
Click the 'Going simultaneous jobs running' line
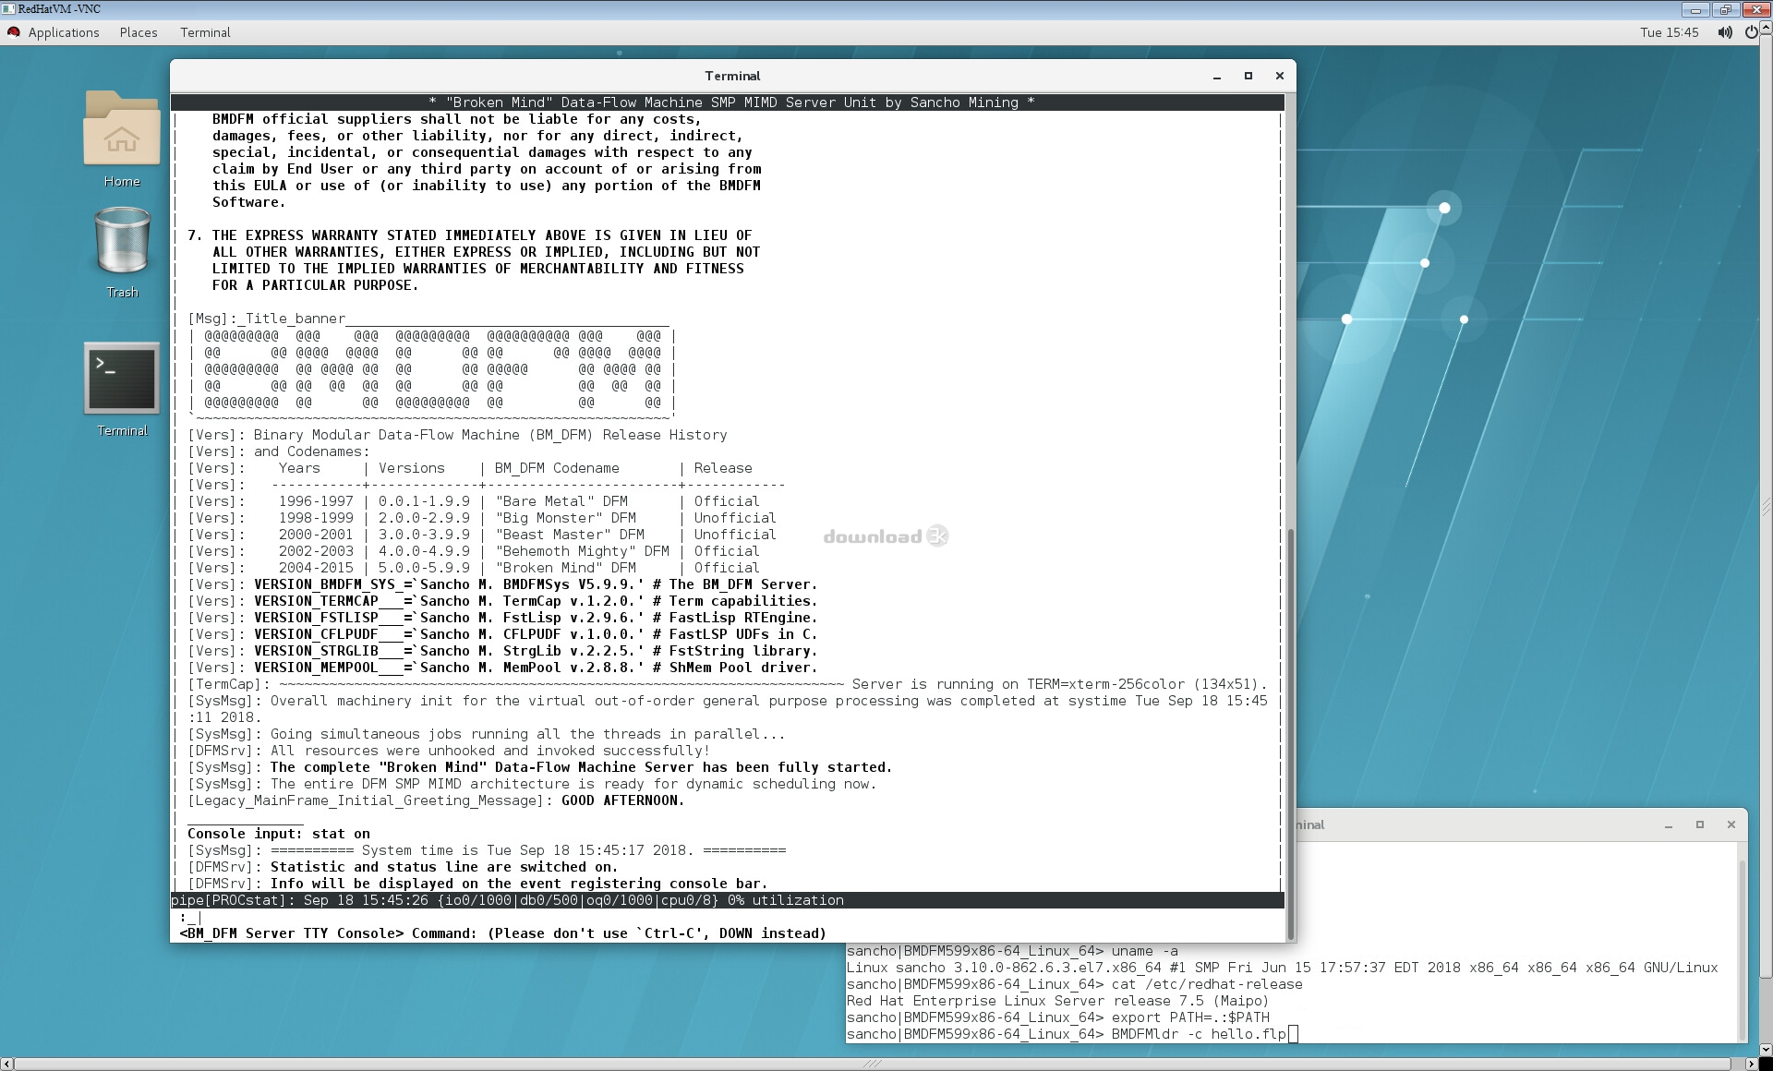pos(487,734)
